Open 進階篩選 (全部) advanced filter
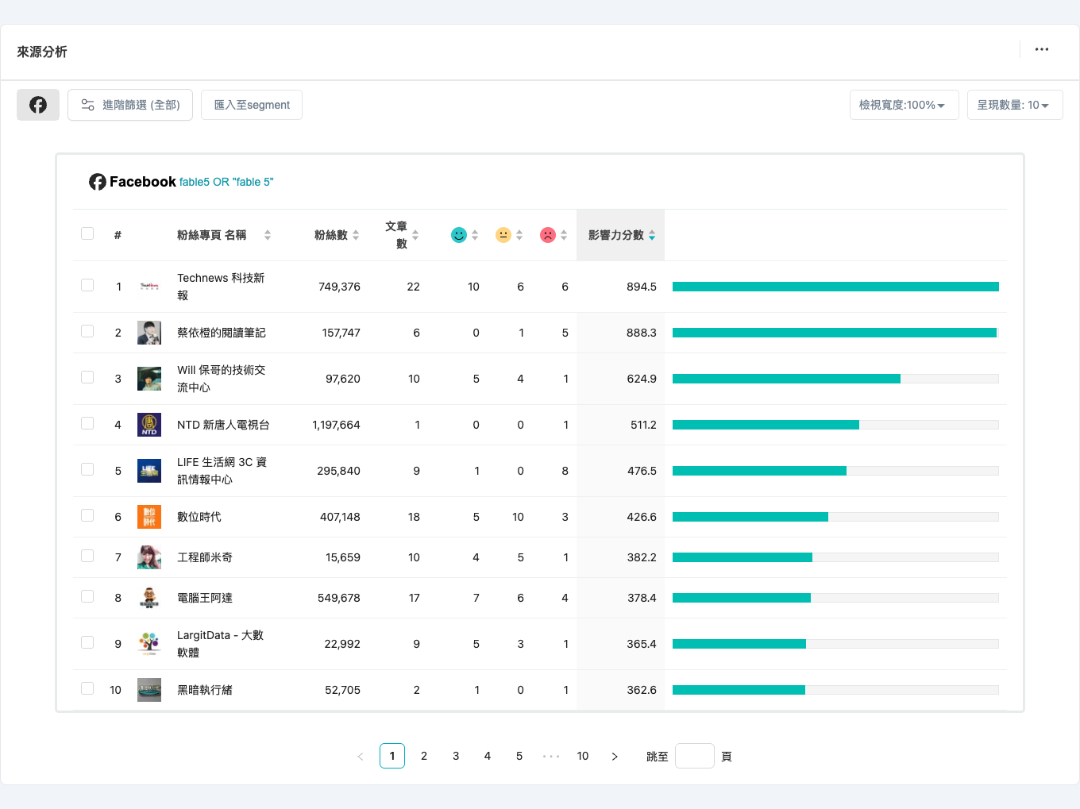Image resolution: width=1080 pixels, height=809 pixels. [x=130, y=105]
